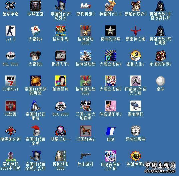
Task: Open the 使命的召唤 star icon
Action: [x=111, y=31]
